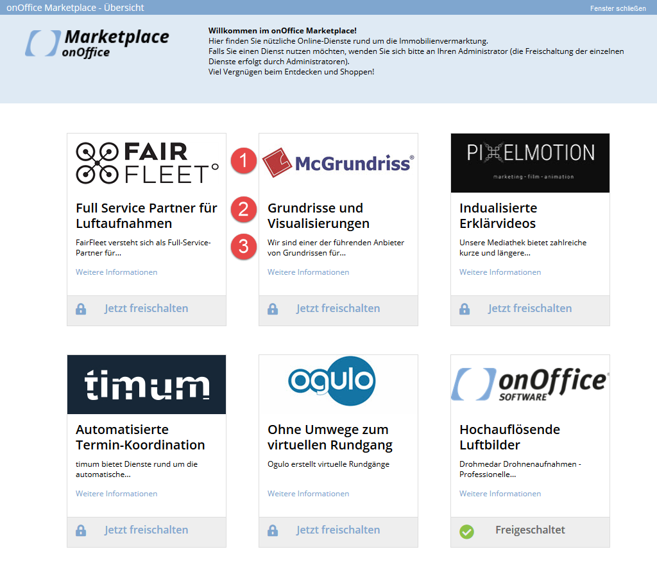Click the text 'Unsere Mediathek bietet zahlreiche kurze und längere...'
This screenshot has width=657, height=574.
coord(523,248)
